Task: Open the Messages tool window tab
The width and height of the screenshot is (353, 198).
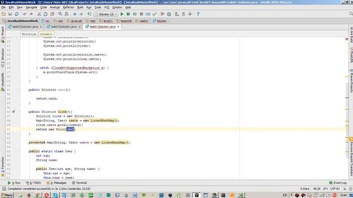Action: (x=56, y=183)
